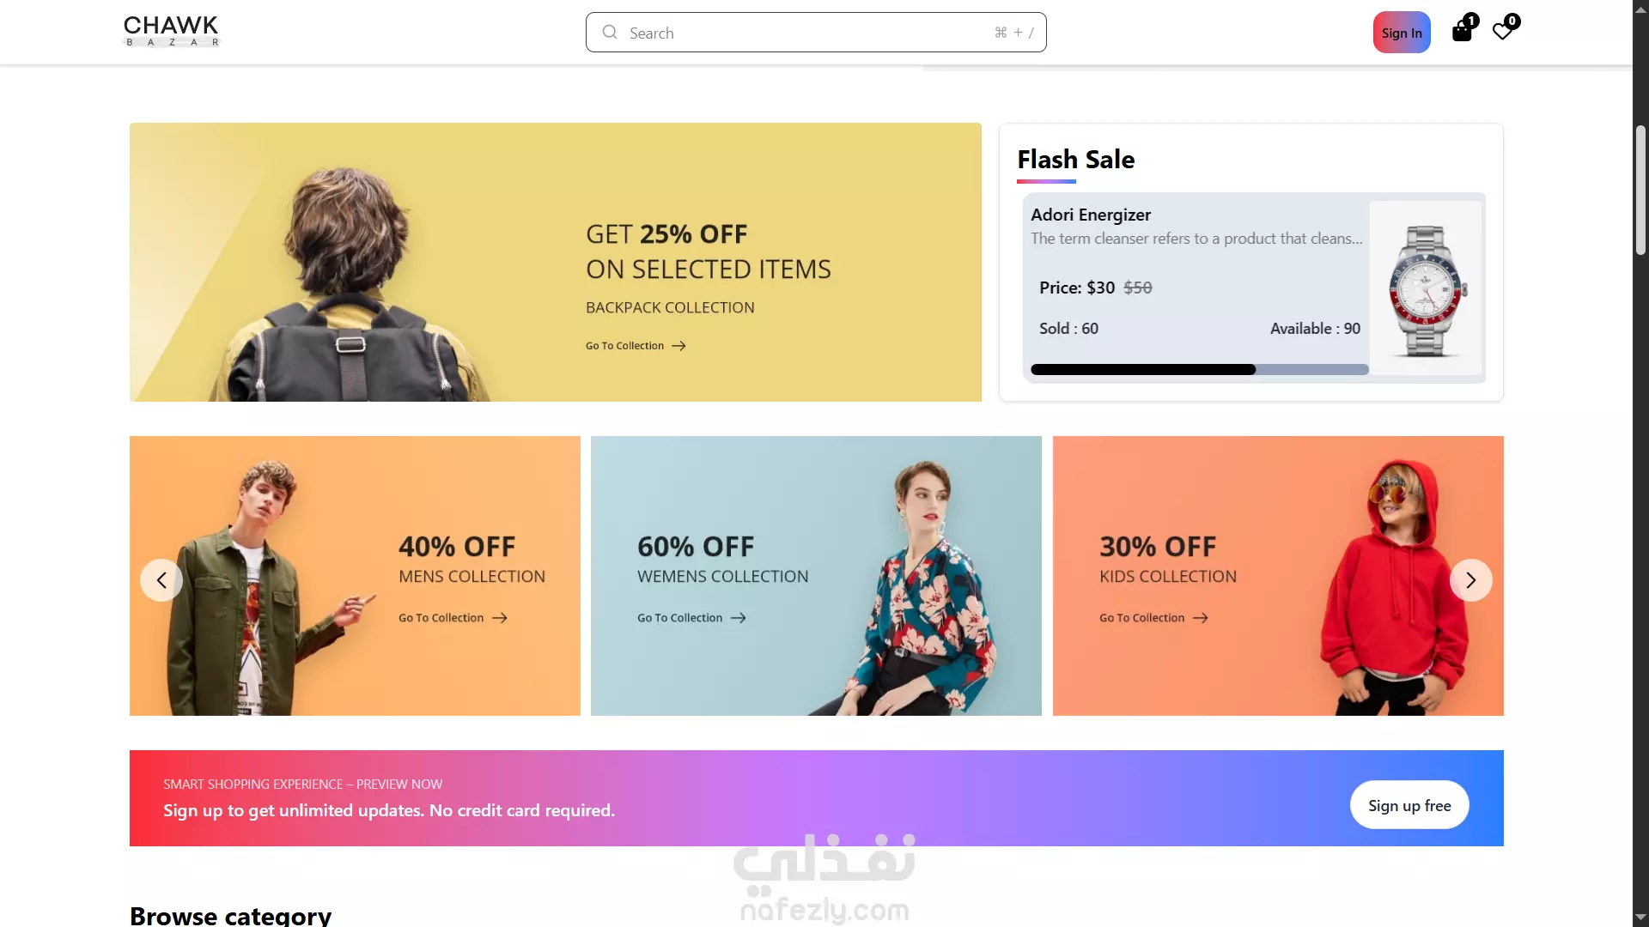Open the shopping bag cart icon
Image resolution: width=1649 pixels, height=927 pixels.
[1462, 32]
